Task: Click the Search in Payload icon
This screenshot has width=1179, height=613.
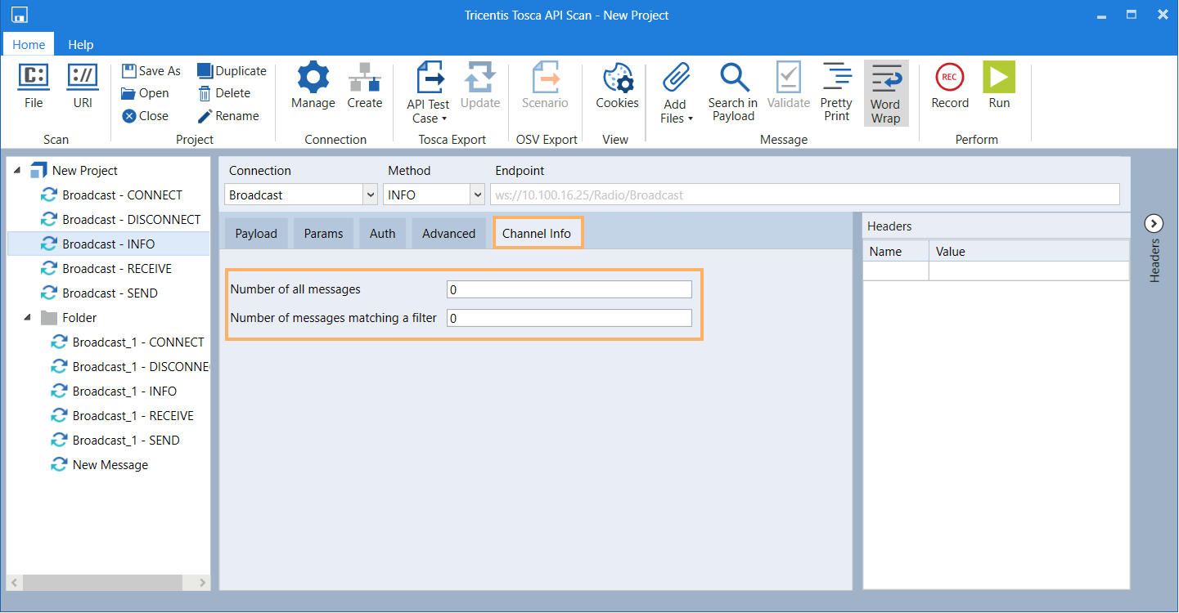Action: coord(732,78)
